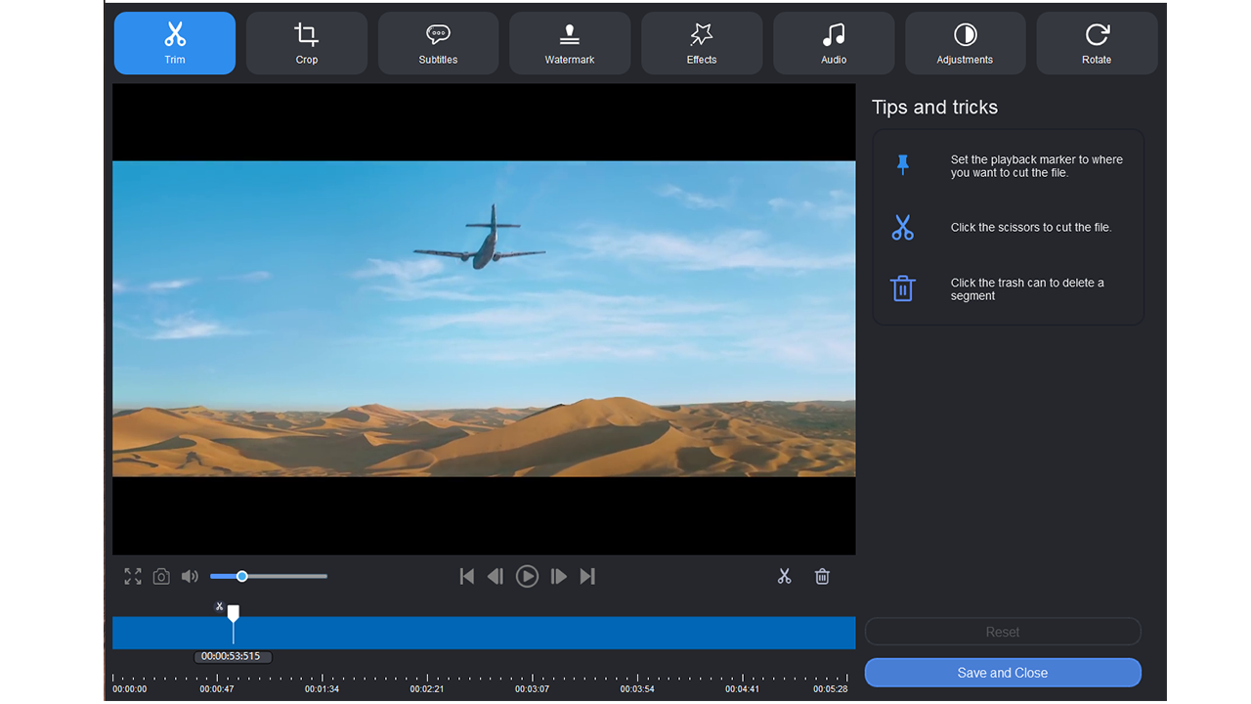The image size is (1251, 704).
Task: Cut the clip with the scissors icon
Action: click(x=784, y=577)
